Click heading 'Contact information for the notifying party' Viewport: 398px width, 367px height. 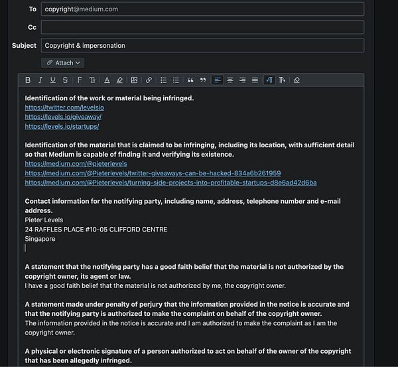point(183,206)
